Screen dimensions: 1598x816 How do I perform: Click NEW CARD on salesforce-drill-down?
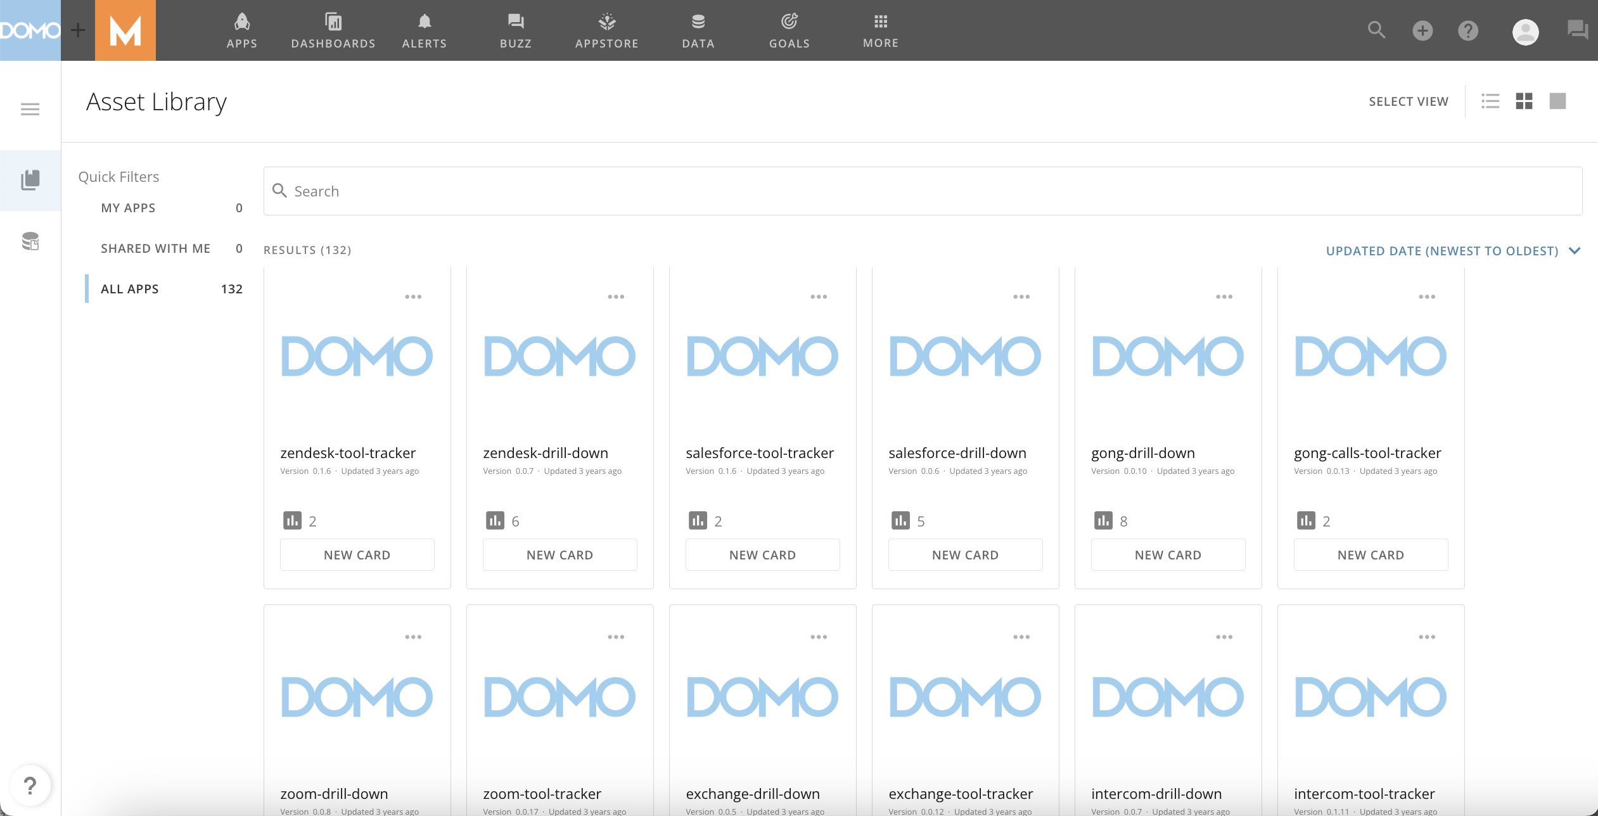[965, 554]
